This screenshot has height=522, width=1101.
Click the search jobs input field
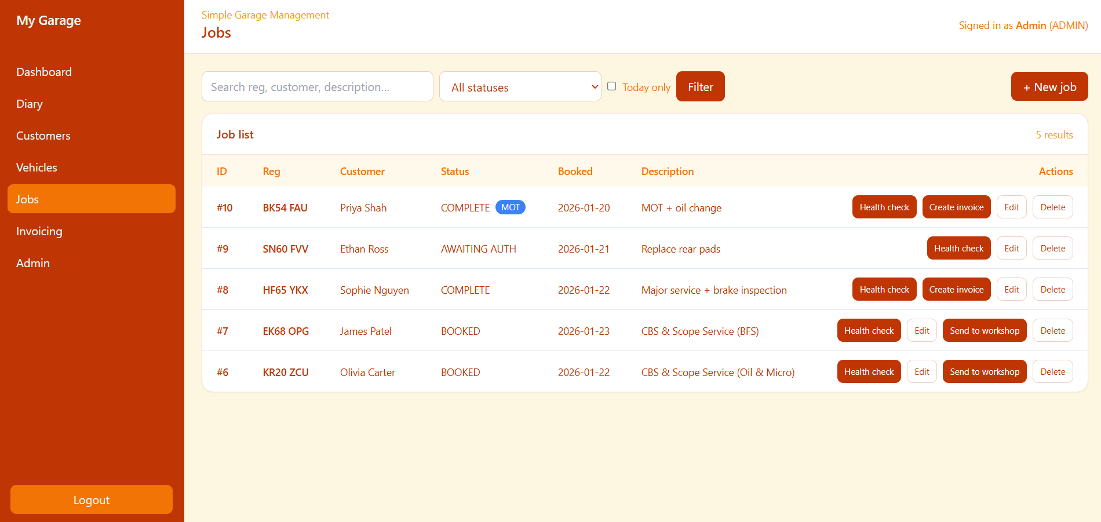(317, 87)
